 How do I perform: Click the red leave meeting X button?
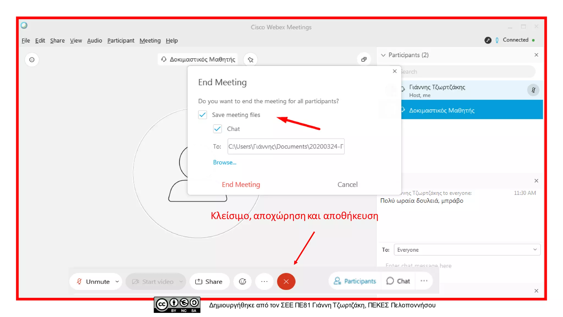coord(286,282)
